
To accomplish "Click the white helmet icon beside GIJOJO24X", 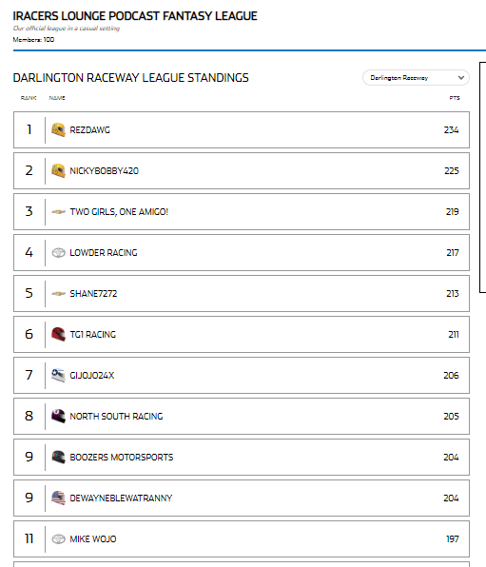I will [x=58, y=376].
